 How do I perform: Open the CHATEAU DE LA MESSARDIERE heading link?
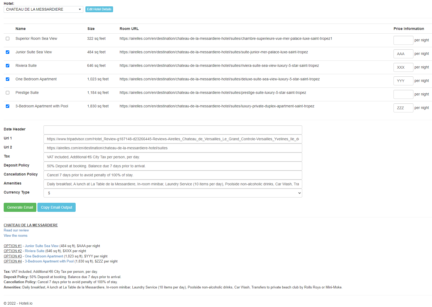(31, 225)
